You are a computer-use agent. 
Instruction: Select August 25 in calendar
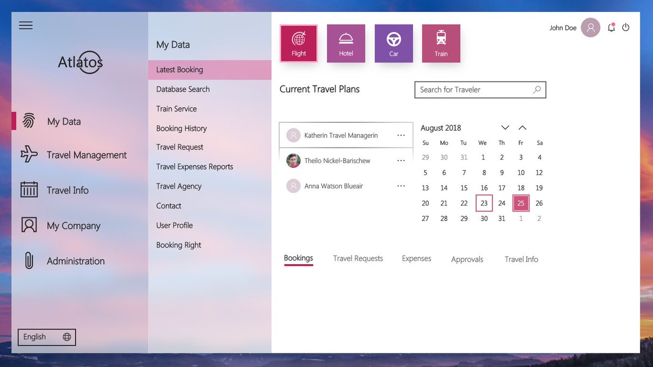(521, 203)
